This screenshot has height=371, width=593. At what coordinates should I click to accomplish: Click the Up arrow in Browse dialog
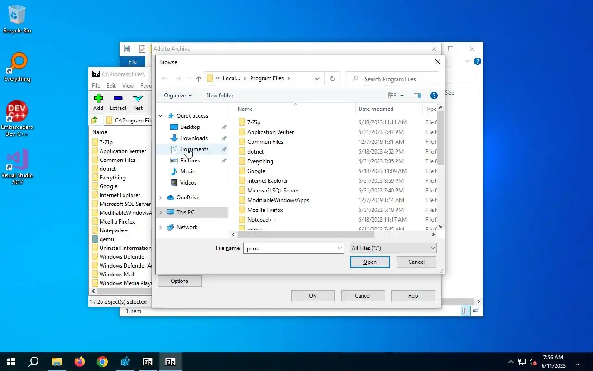(199, 79)
